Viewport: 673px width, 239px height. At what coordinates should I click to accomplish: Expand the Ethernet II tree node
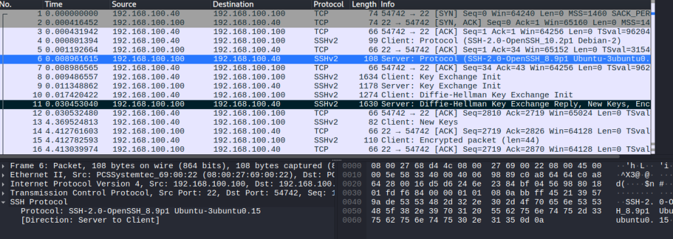(4, 175)
